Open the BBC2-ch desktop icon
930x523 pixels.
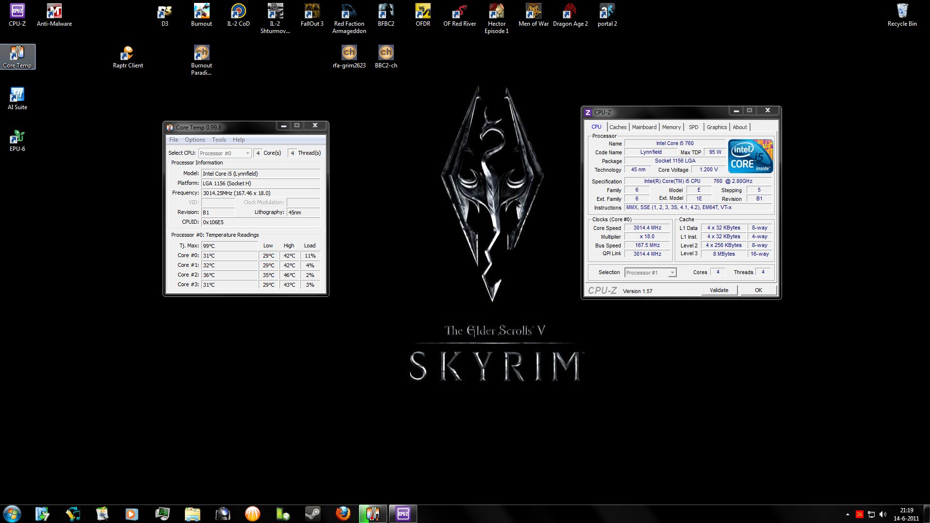386,57
